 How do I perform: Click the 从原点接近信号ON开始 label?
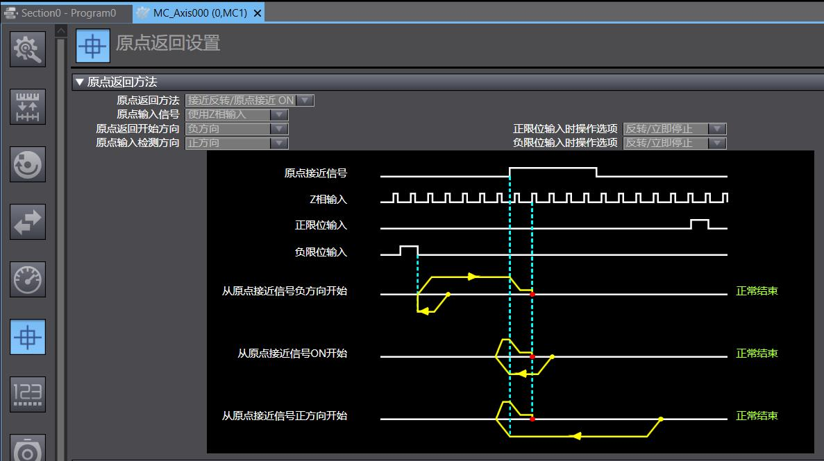(292, 354)
